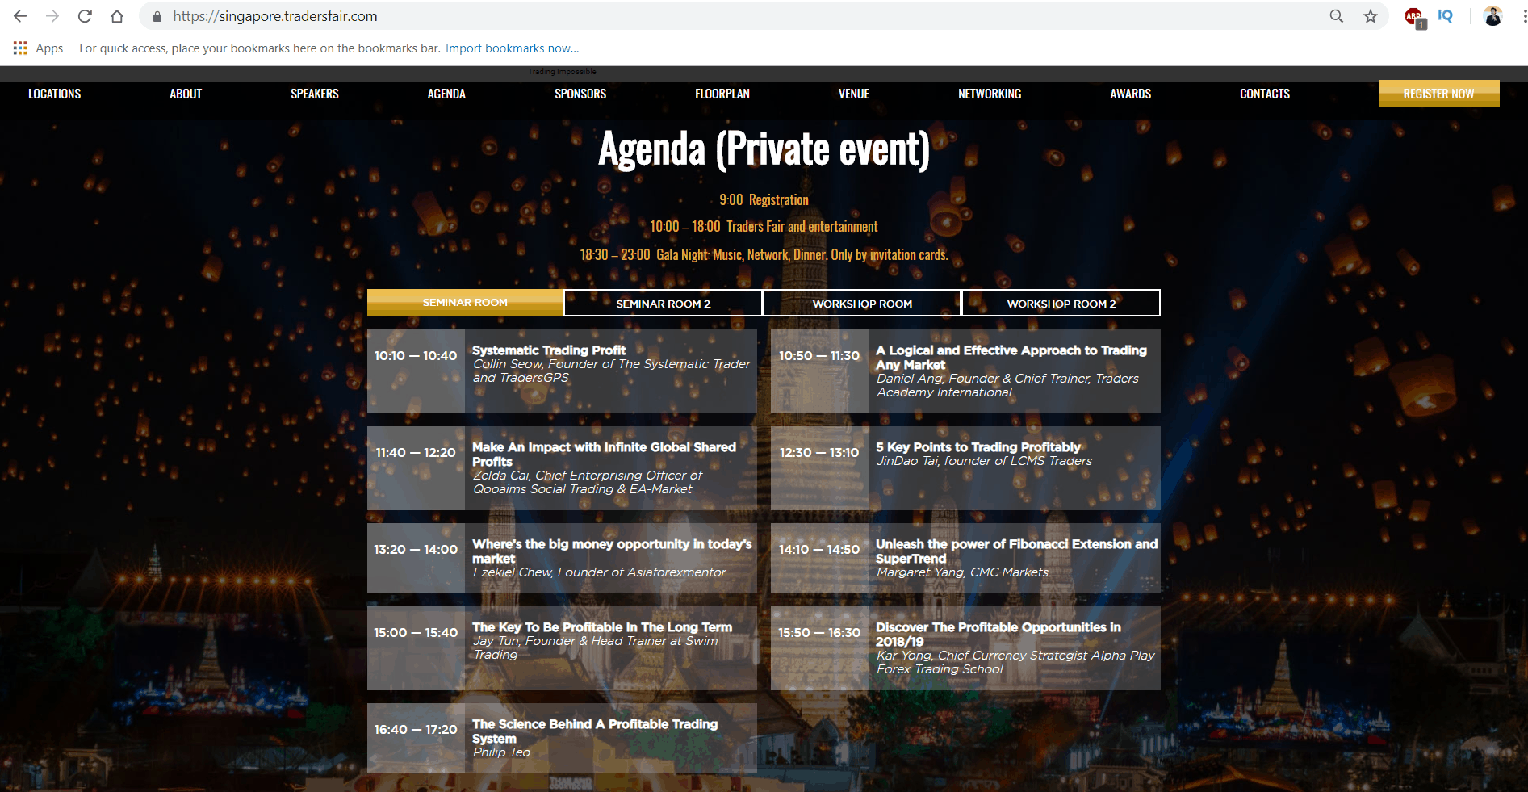Go to the SPEAKERS section
1528x792 pixels.
click(315, 94)
